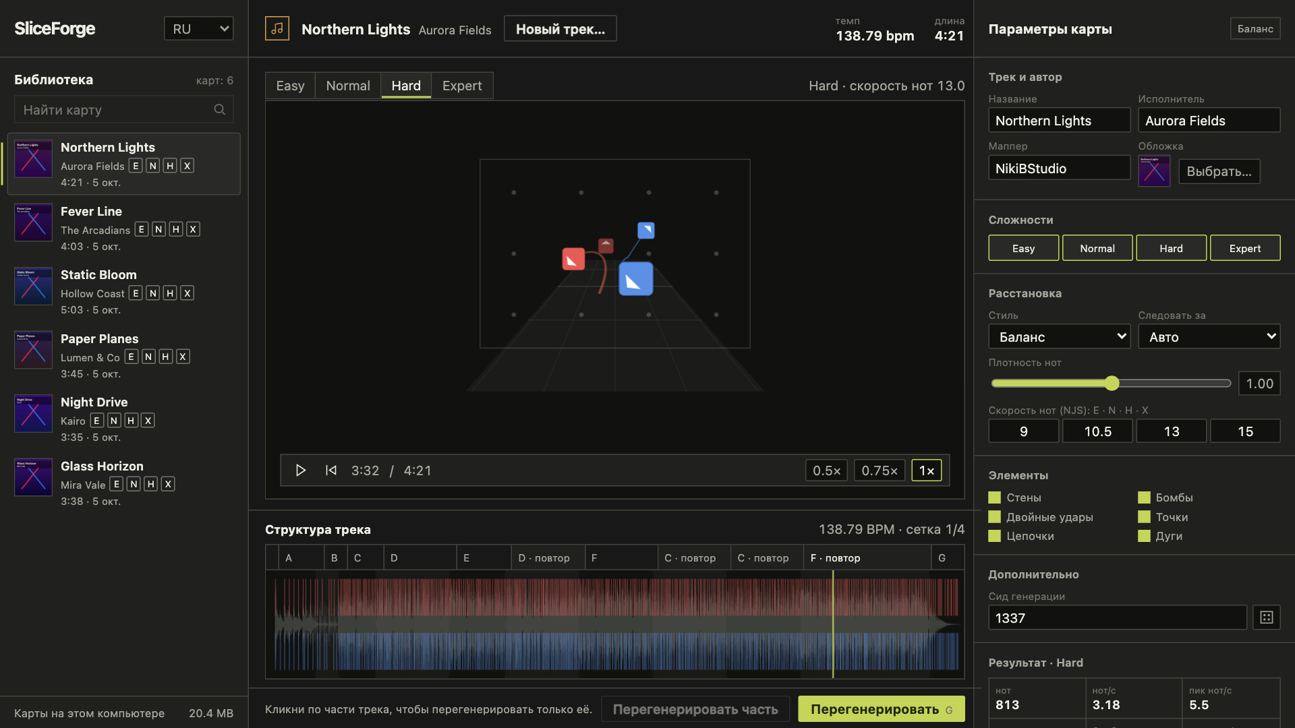Click the Найти карту search field
Viewport: 1295px width, 728px height.
click(x=123, y=109)
